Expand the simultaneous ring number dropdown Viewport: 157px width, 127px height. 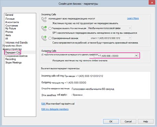click(109, 38)
